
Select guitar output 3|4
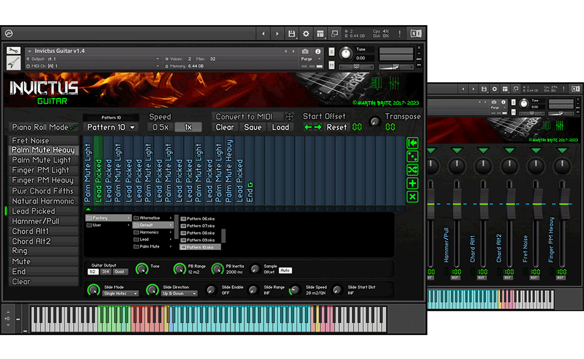[x=106, y=272]
